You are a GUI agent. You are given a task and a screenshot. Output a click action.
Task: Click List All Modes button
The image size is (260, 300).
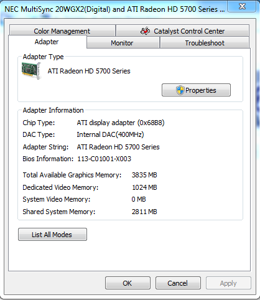point(52,235)
